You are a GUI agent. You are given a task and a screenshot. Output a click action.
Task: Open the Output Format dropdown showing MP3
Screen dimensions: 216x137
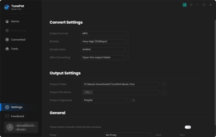coord(104,33)
